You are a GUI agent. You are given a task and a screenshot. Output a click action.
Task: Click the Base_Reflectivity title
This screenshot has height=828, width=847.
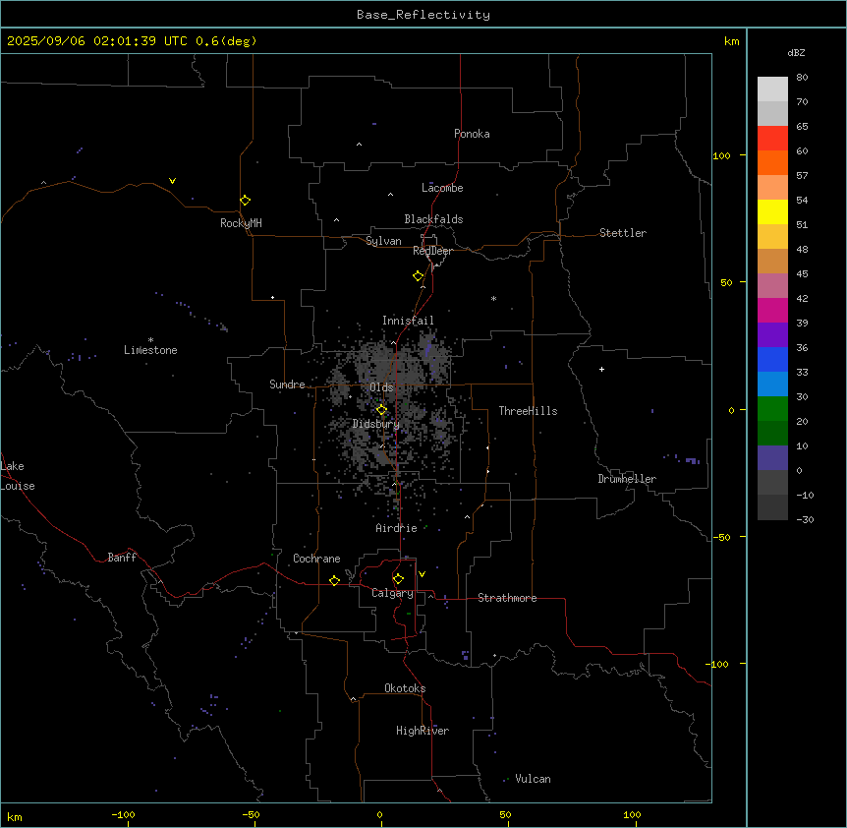click(423, 15)
